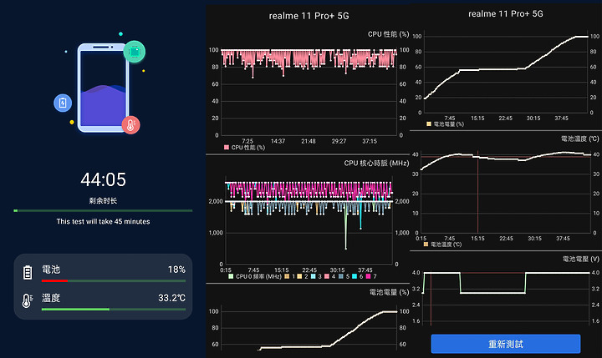This screenshot has width=602, height=358.
Task: Click the 電池電壓 (V) chart title
Action: (x=581, y=259)
